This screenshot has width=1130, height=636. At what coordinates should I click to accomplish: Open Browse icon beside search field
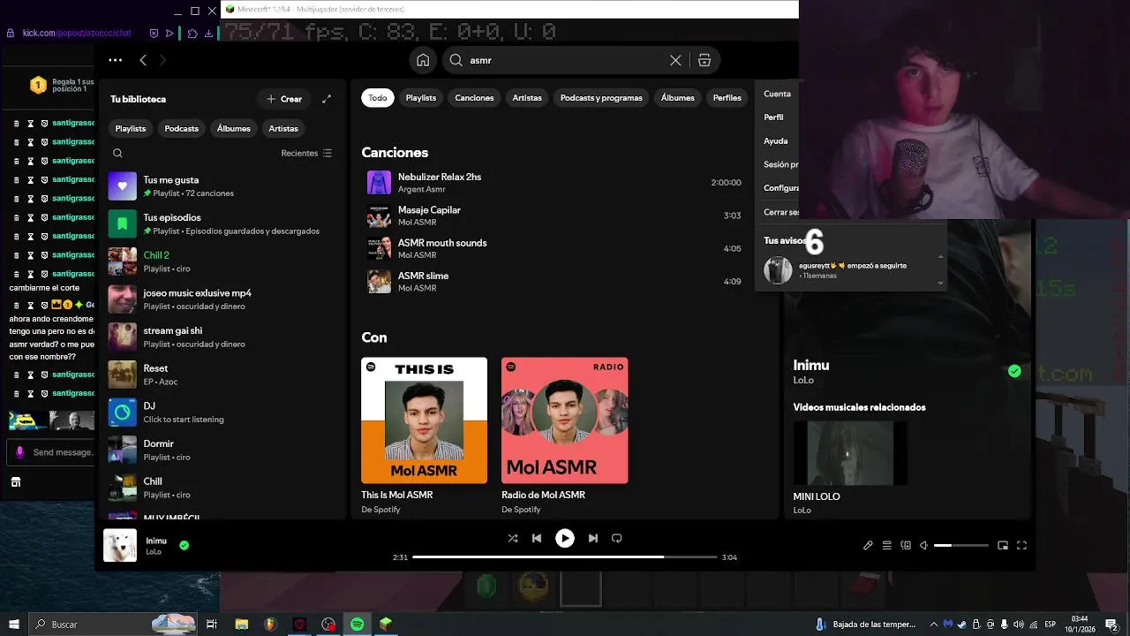click(x=704, y=60)
